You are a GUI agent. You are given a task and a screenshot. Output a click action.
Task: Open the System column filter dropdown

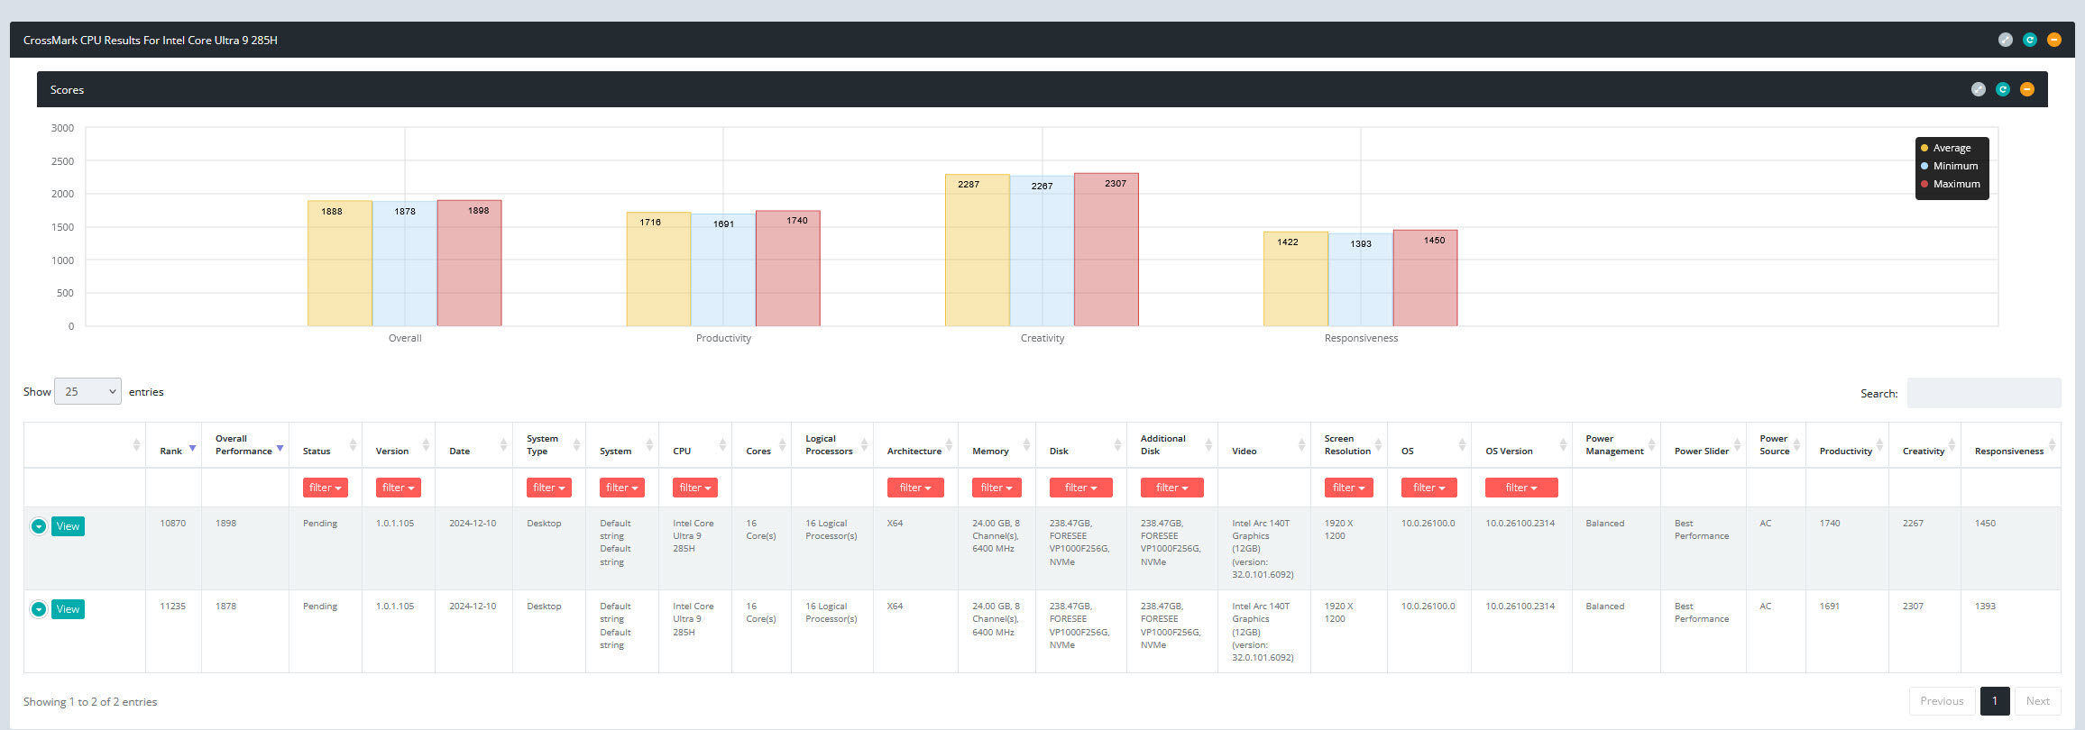[622, 488]
